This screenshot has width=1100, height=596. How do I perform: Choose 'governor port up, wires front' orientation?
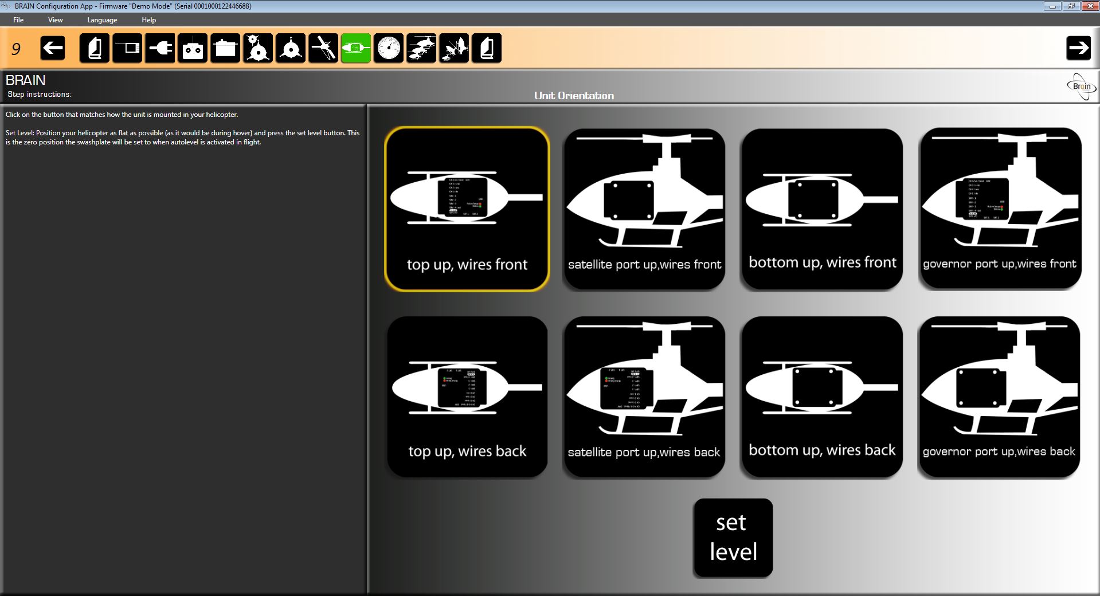coord(1000,209)
